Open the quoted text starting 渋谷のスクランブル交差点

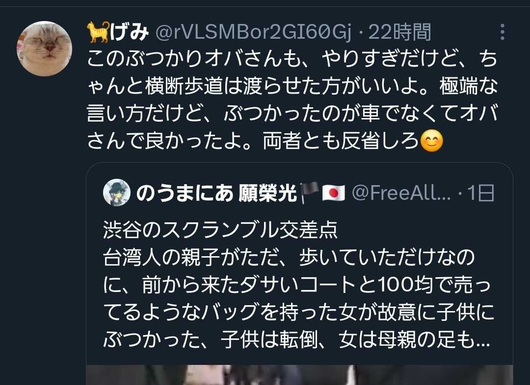tap(299, 285)
